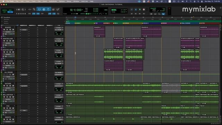The image size is (222, 125).
Task: Click the Rewind transport button
Action: pos(136,14)
